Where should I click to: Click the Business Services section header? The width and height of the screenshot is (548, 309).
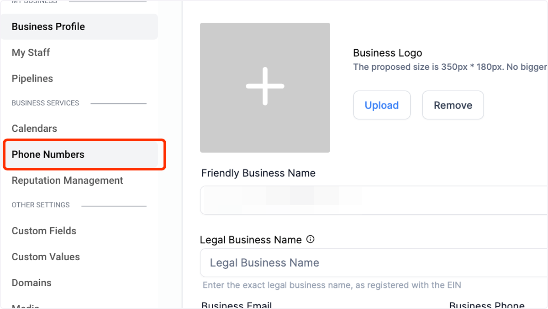45,103
